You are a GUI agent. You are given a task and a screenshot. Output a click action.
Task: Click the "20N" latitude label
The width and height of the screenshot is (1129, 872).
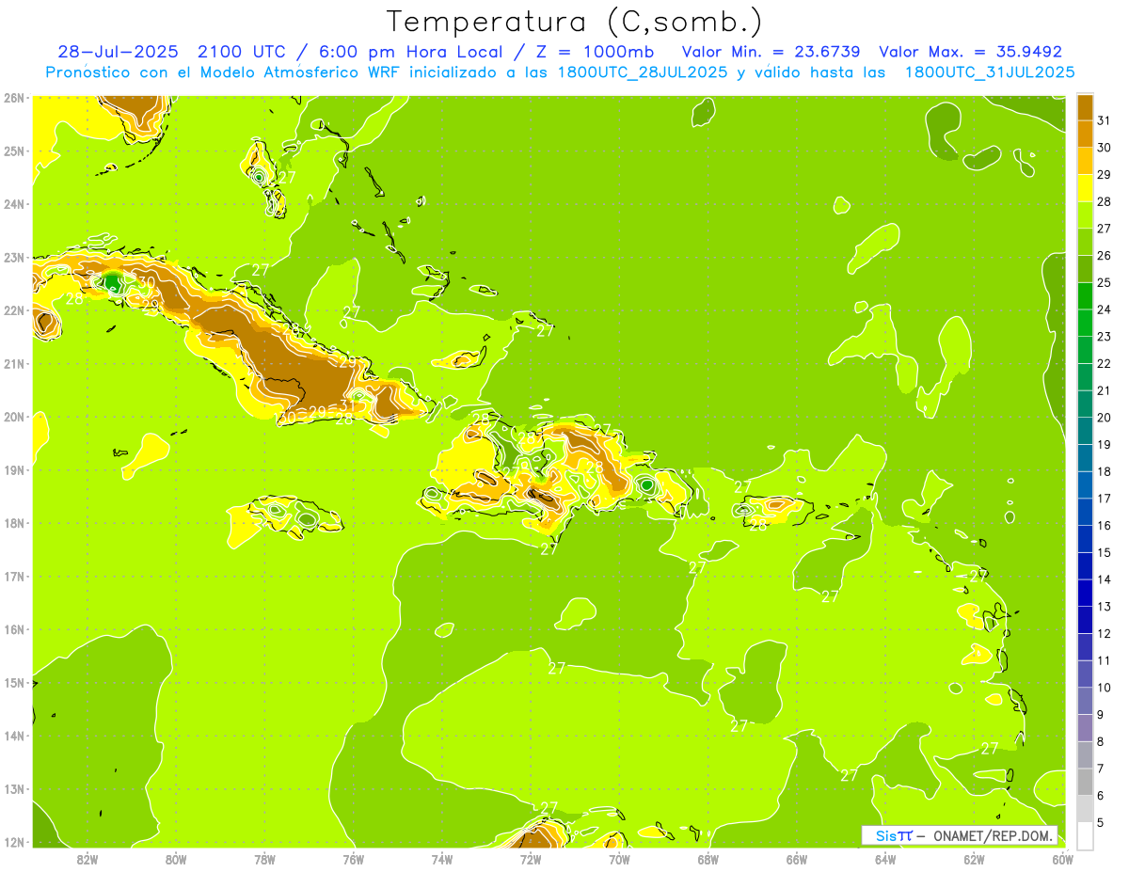(x=14, y=416)
